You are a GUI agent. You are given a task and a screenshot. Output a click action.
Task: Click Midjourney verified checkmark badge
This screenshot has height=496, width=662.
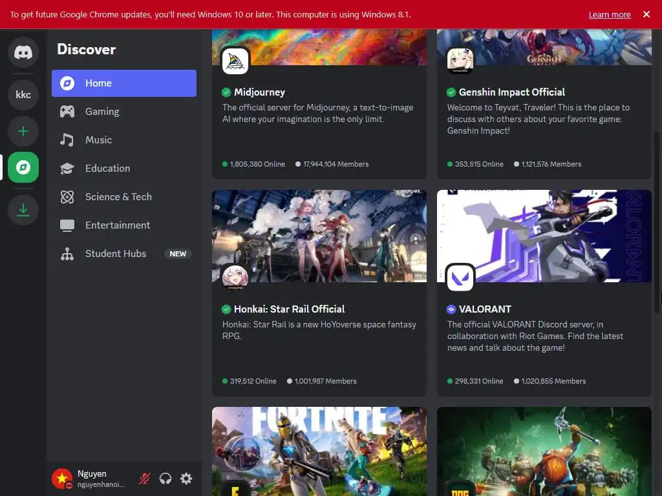tap(226, 92)
